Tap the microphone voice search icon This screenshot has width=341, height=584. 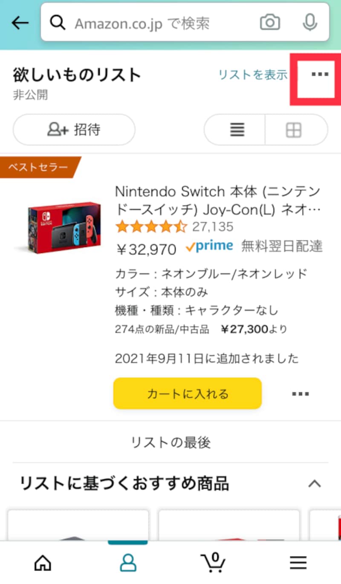[x=309, y=23]
